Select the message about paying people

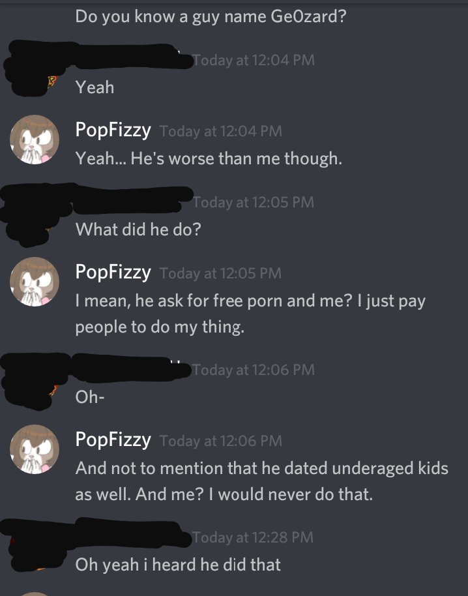(250, 314)
